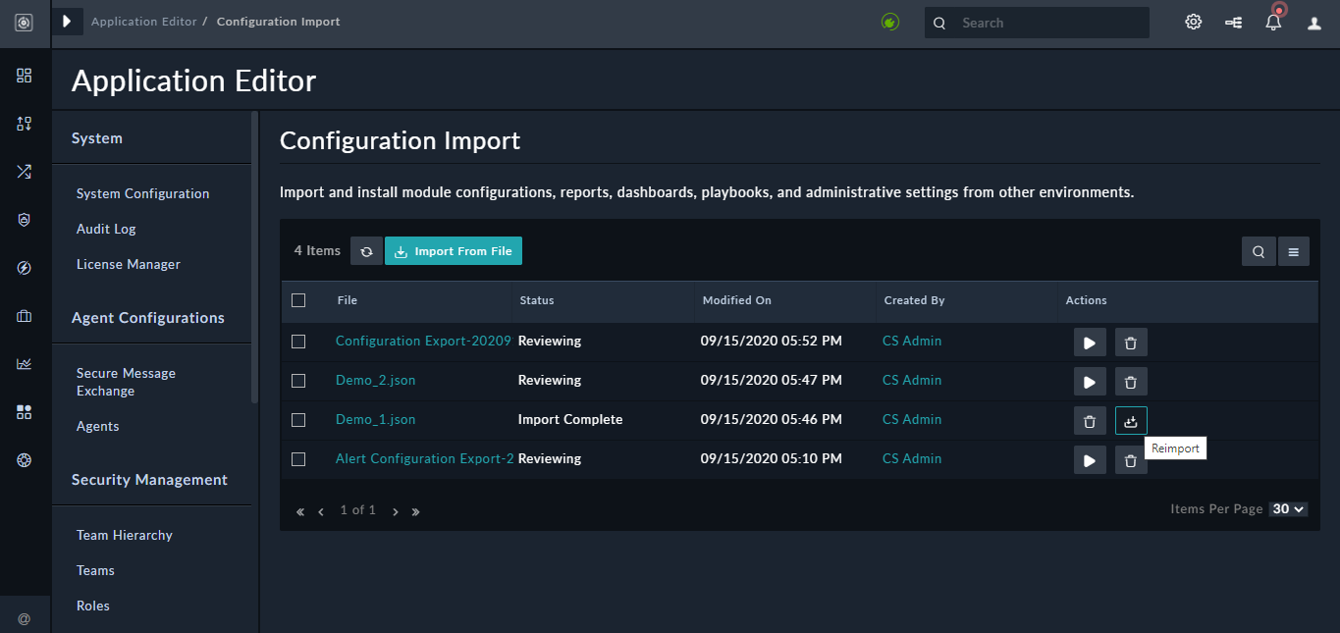Select Audit Log in the System menu
Image resolution: width=1340 pixels, height=633 pixels.
[x=105, y=229]
